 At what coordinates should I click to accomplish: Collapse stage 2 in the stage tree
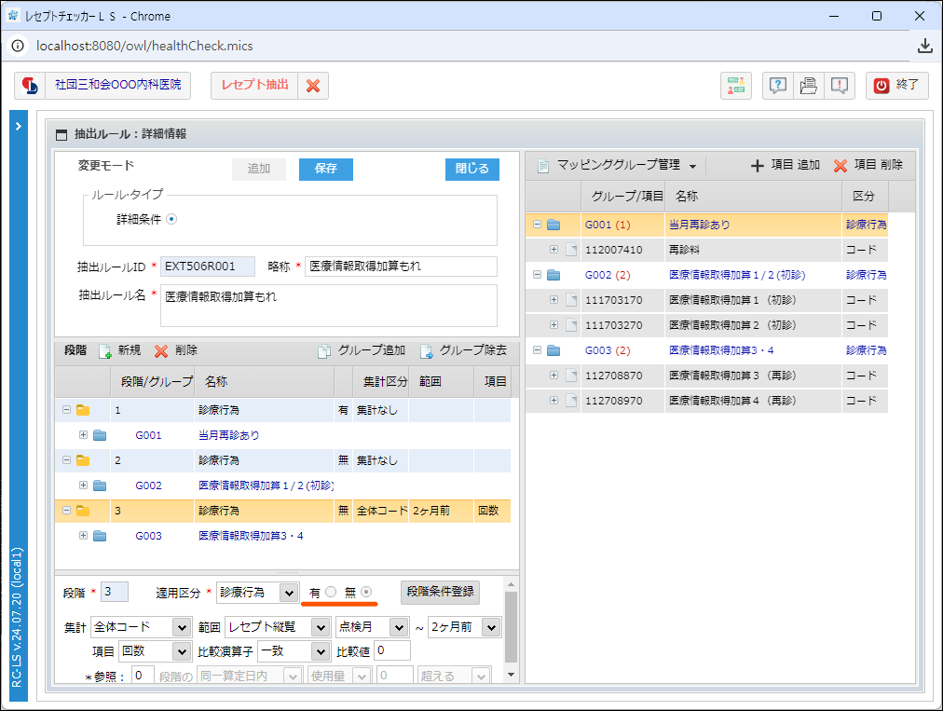pyautogui.click(x=67, y=460)
